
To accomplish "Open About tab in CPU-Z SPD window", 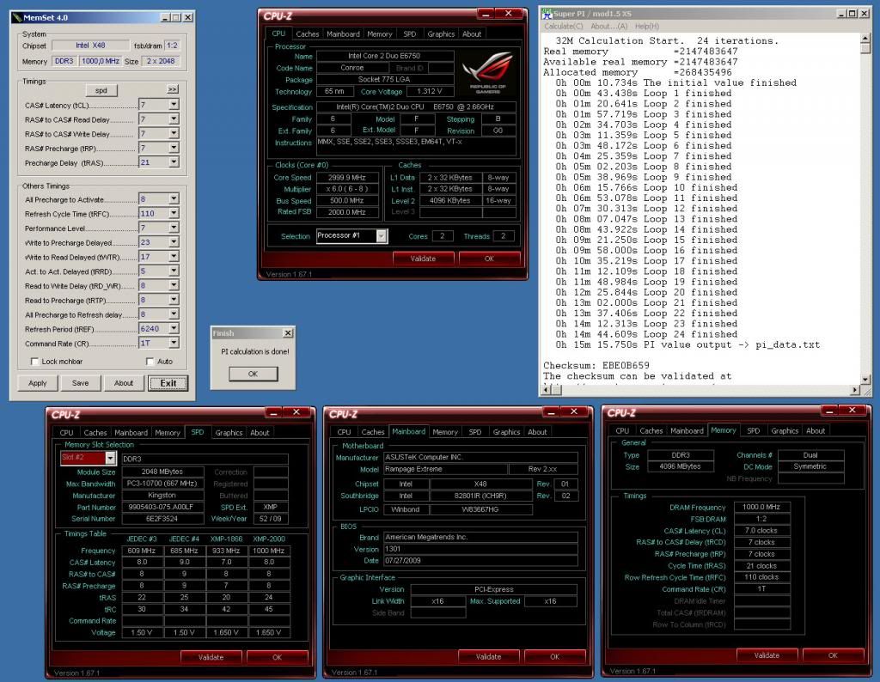I will [260, 433].
